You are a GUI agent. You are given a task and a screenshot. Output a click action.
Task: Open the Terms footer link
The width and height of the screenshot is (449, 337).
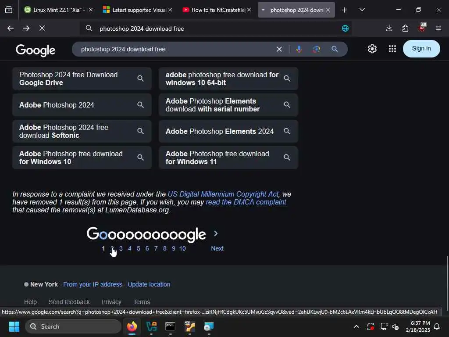tap(142, 302)
